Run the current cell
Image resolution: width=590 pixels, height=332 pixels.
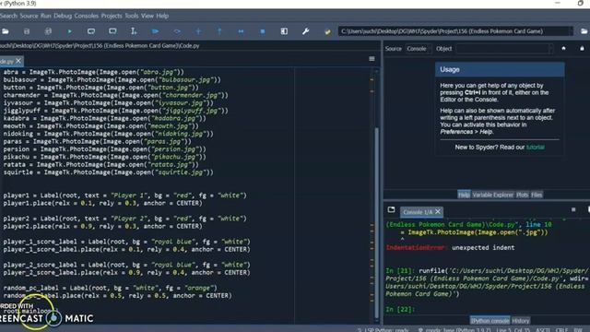91,31
